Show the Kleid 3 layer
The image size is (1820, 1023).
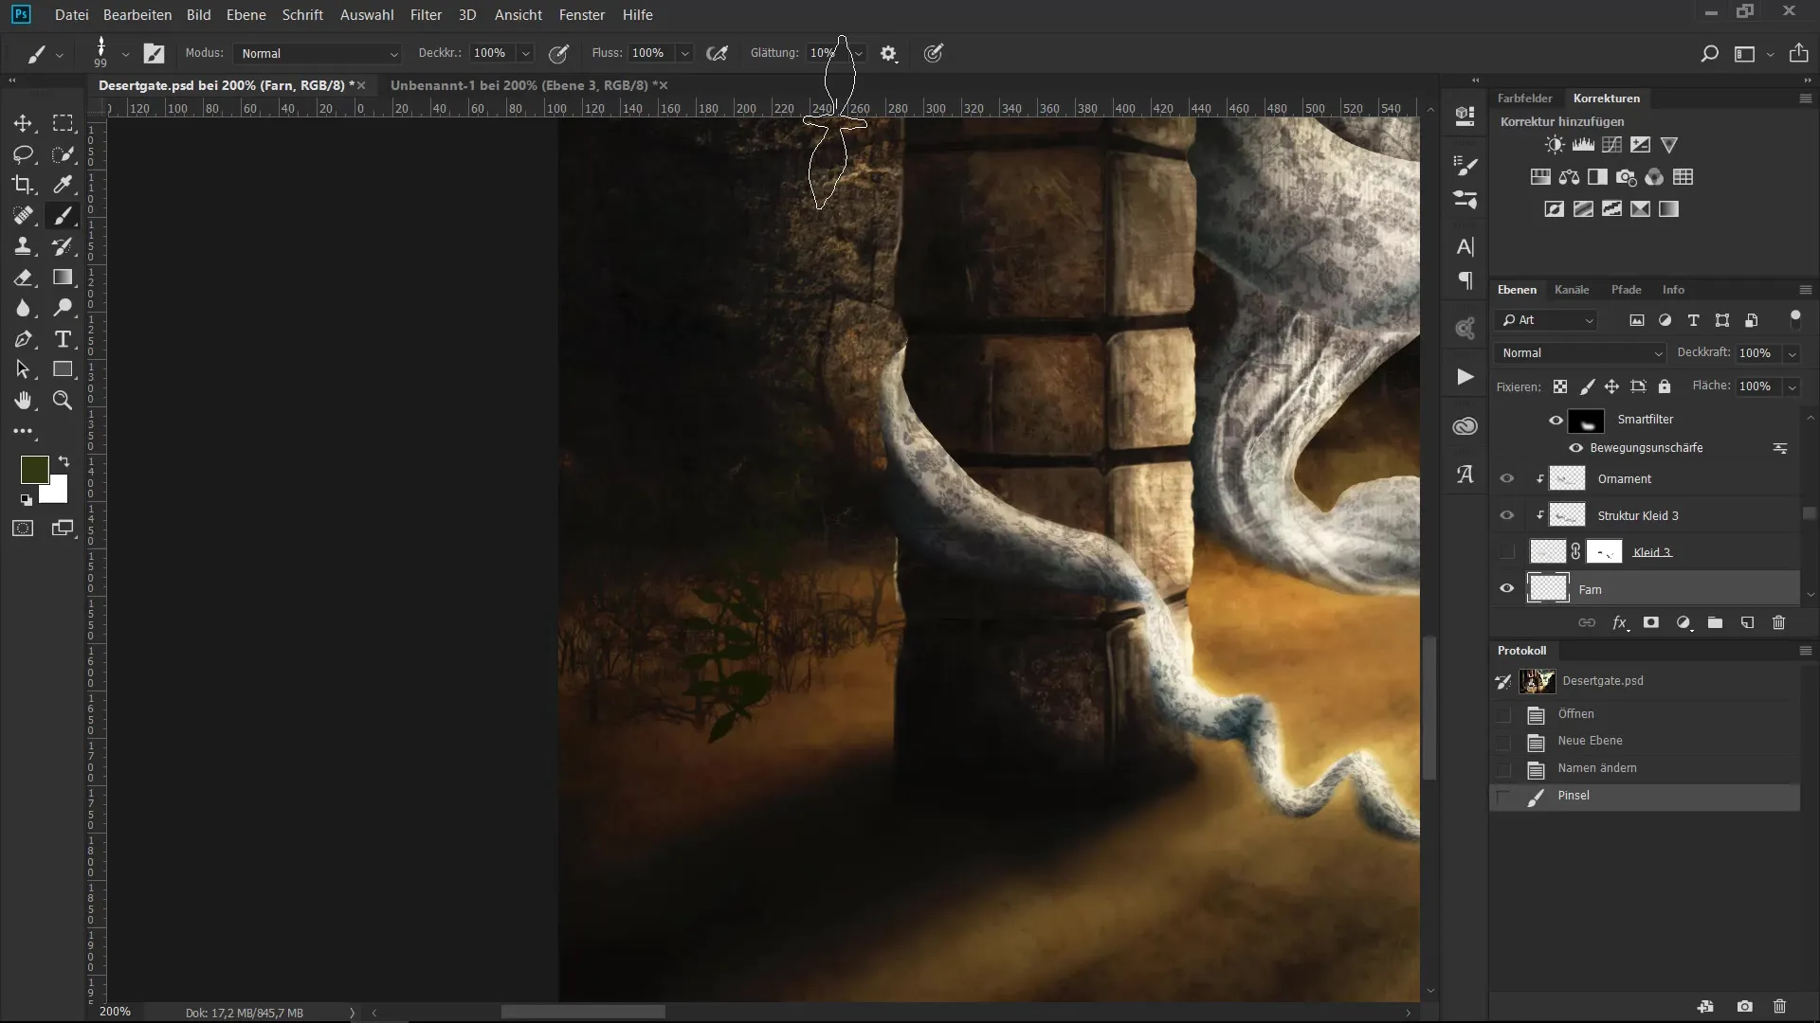(1506, 552)
